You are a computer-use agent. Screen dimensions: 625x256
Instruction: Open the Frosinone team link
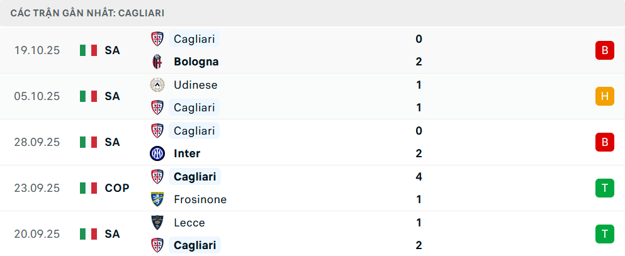pyautogui.click(x=200, y=199)
